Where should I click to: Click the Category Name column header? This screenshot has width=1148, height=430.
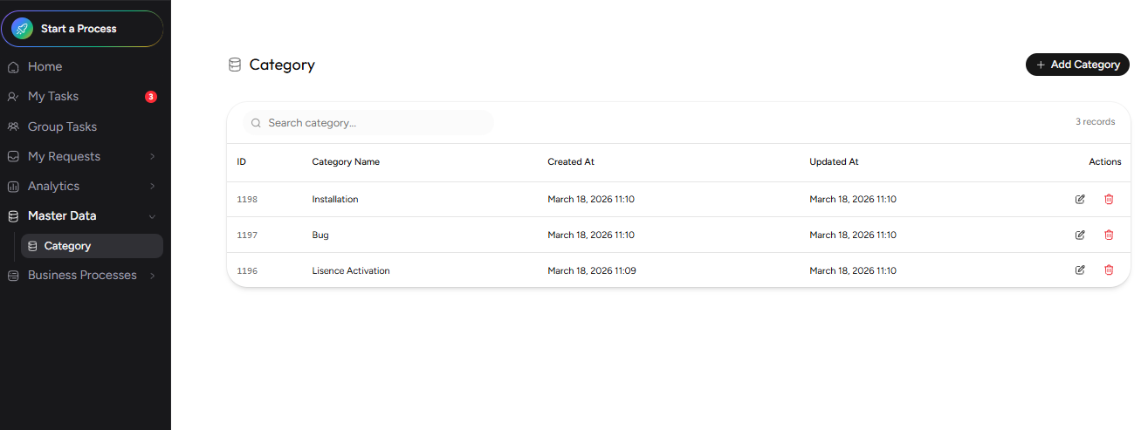[x=346, y=162]
